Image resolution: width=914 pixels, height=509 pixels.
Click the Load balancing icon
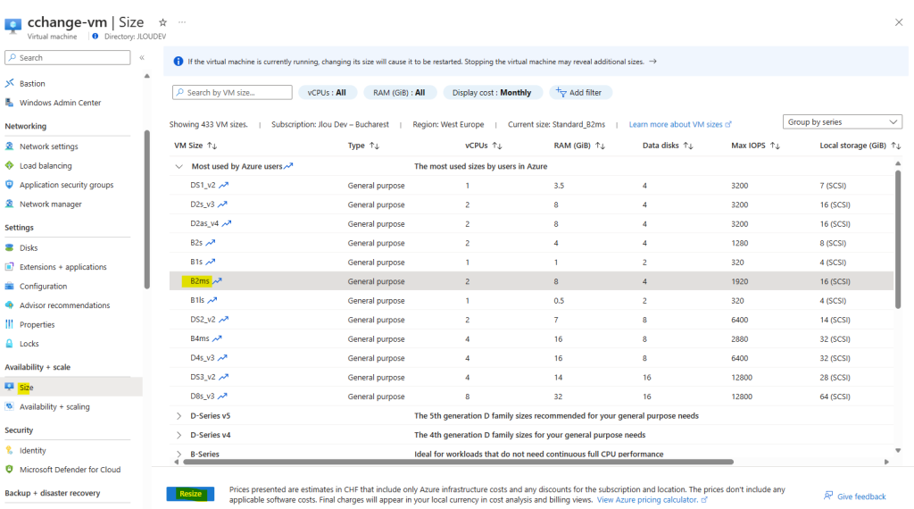tap(9, 165)
